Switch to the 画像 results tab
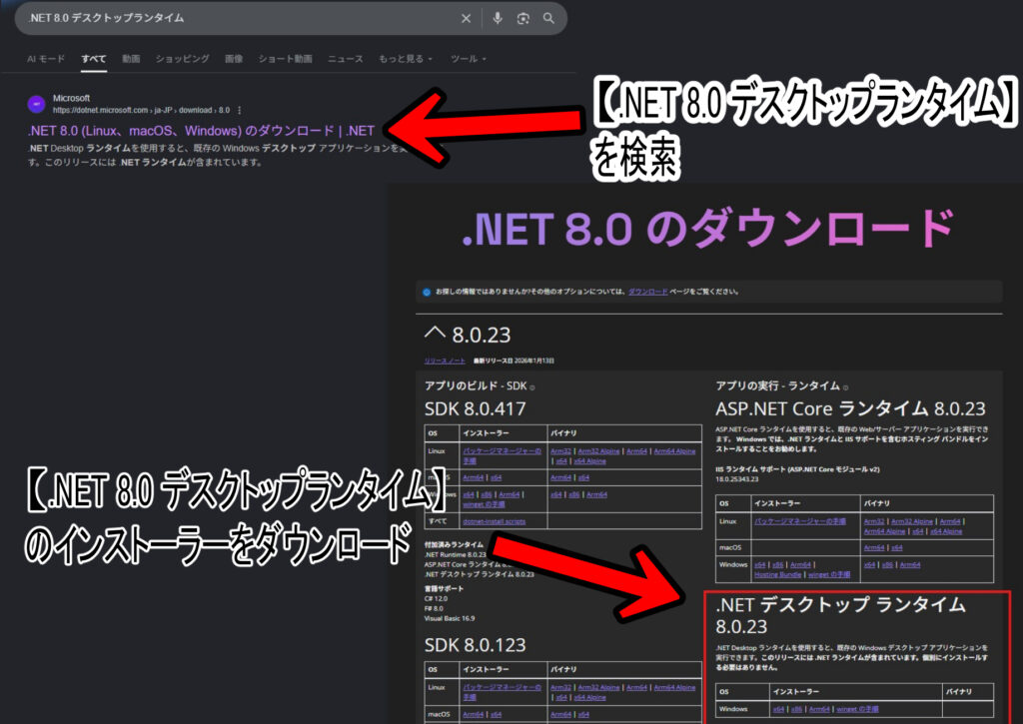The width and height of the screenshot is (1023, 724). click(x=234, y=59)
